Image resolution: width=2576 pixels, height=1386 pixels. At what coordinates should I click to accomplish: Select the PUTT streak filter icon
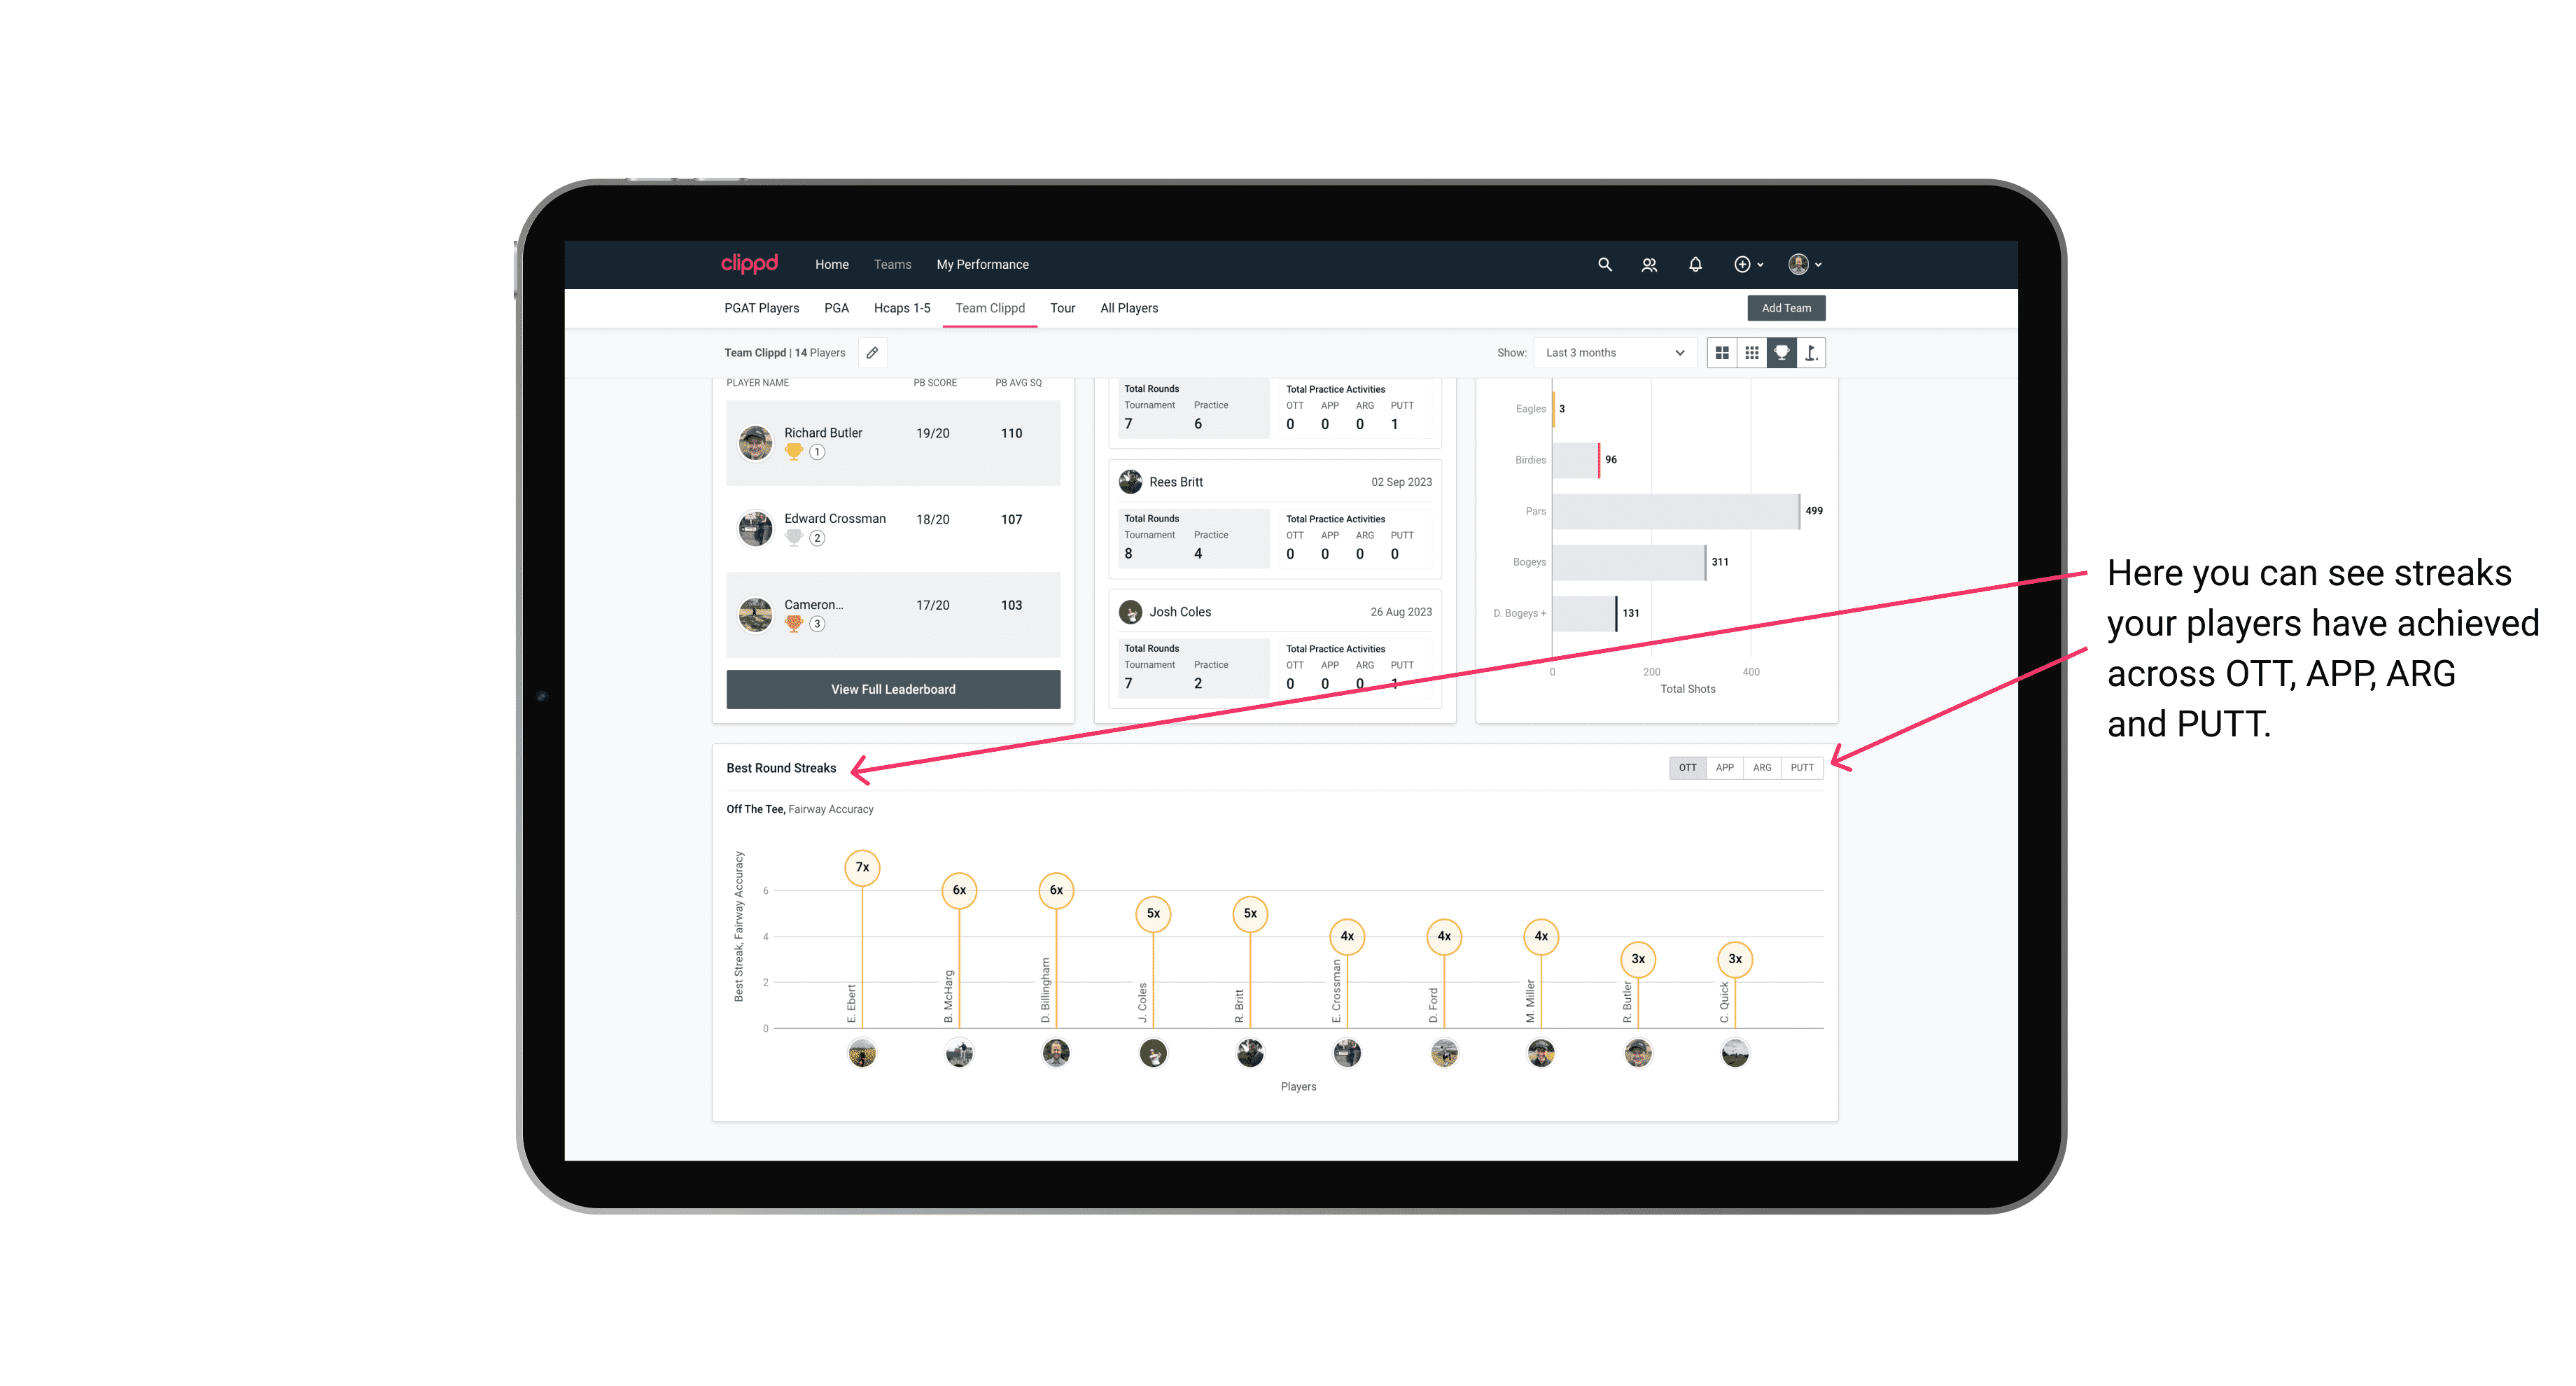[x=1803, y=766]
